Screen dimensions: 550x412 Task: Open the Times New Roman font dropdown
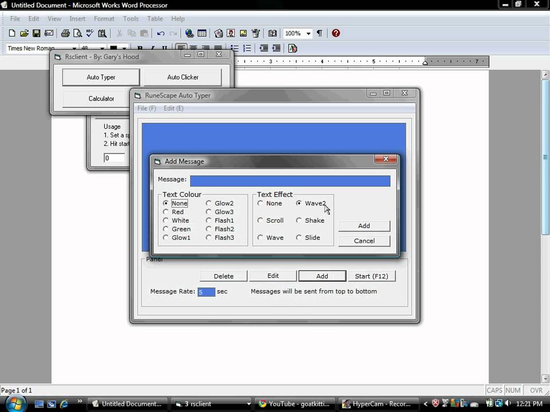click(74, 49)
